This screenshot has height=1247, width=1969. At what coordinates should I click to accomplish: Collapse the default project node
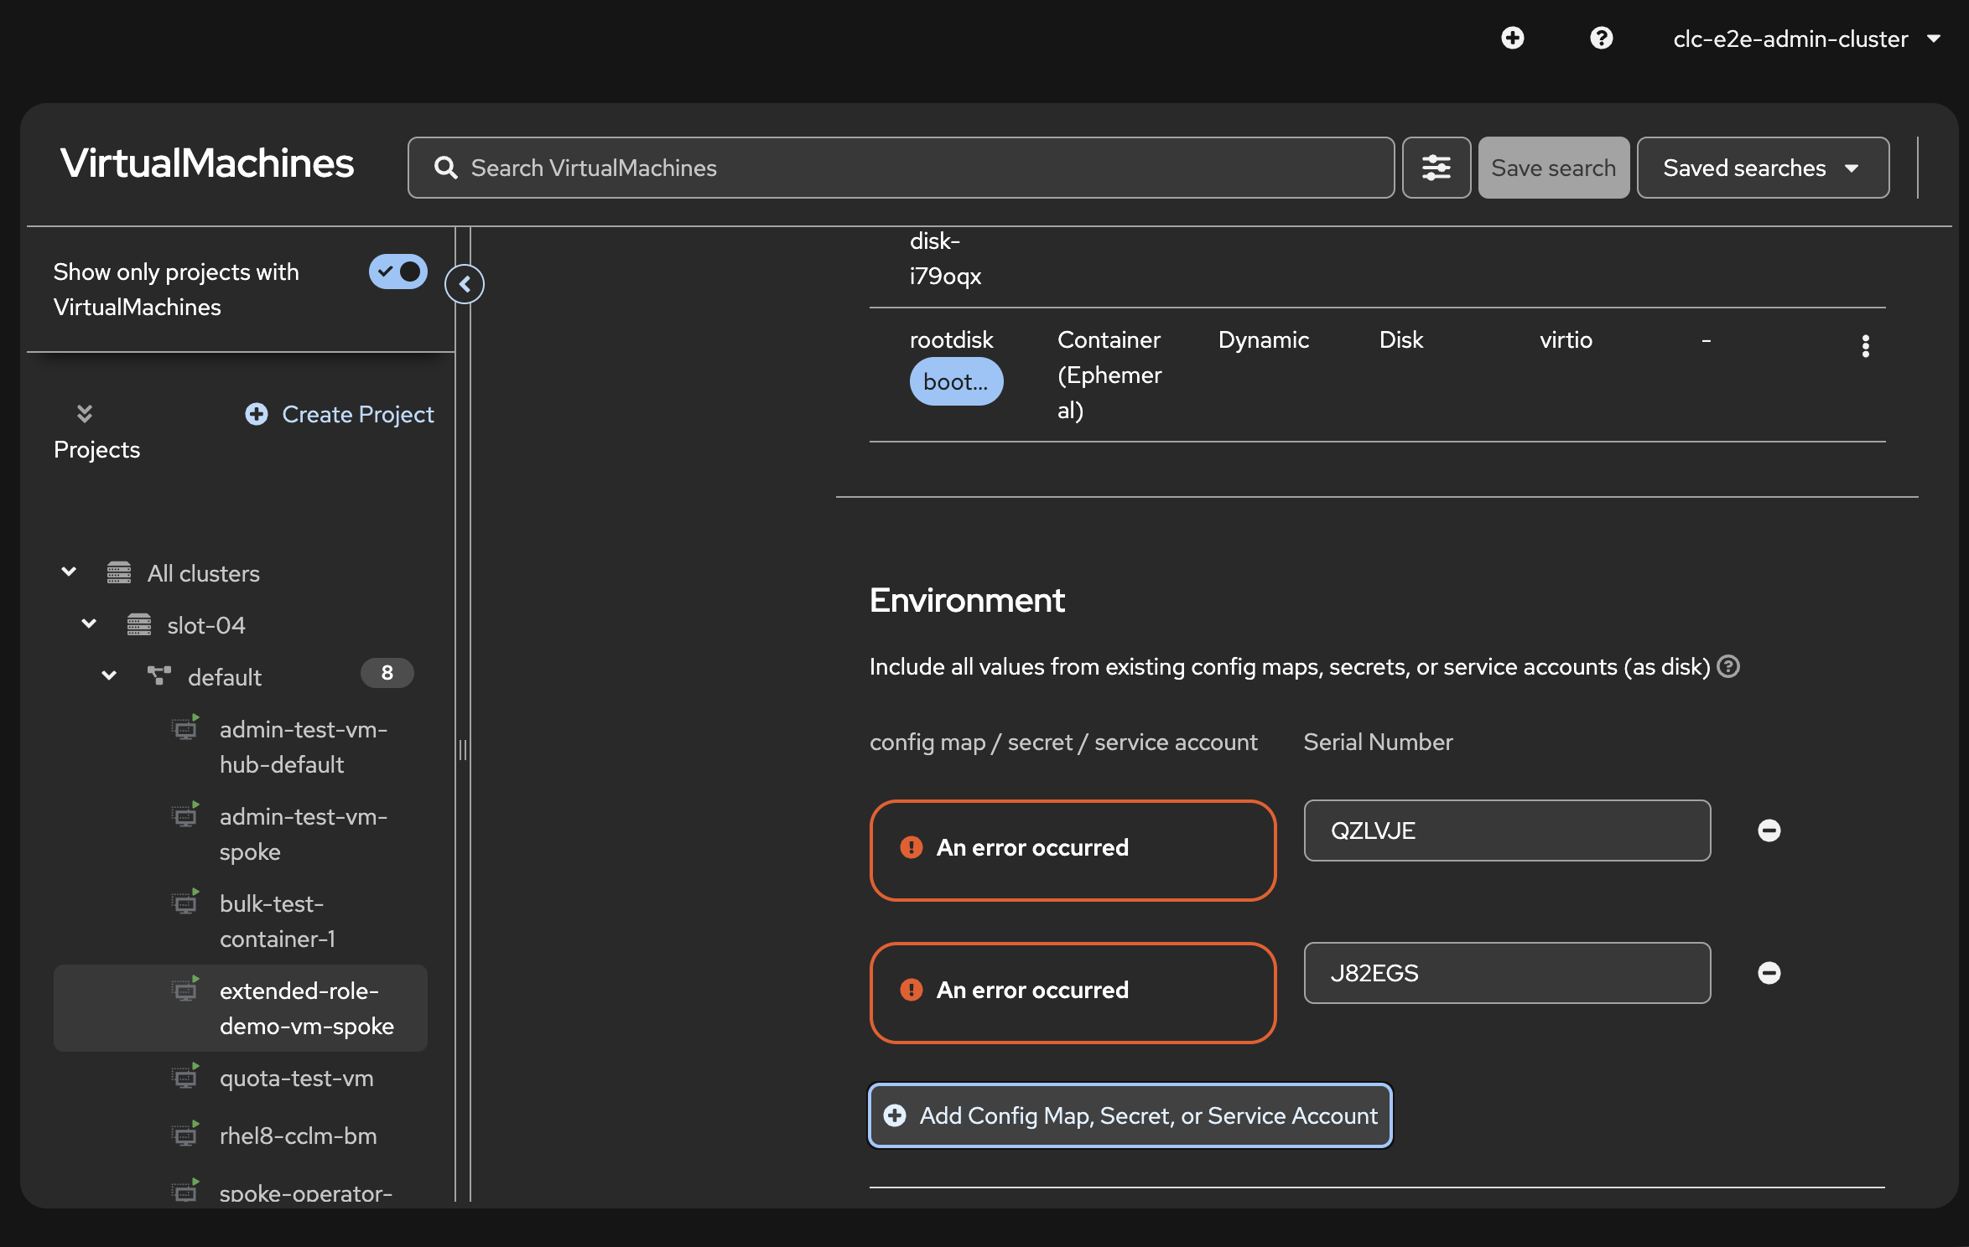[x=109, y=675]
